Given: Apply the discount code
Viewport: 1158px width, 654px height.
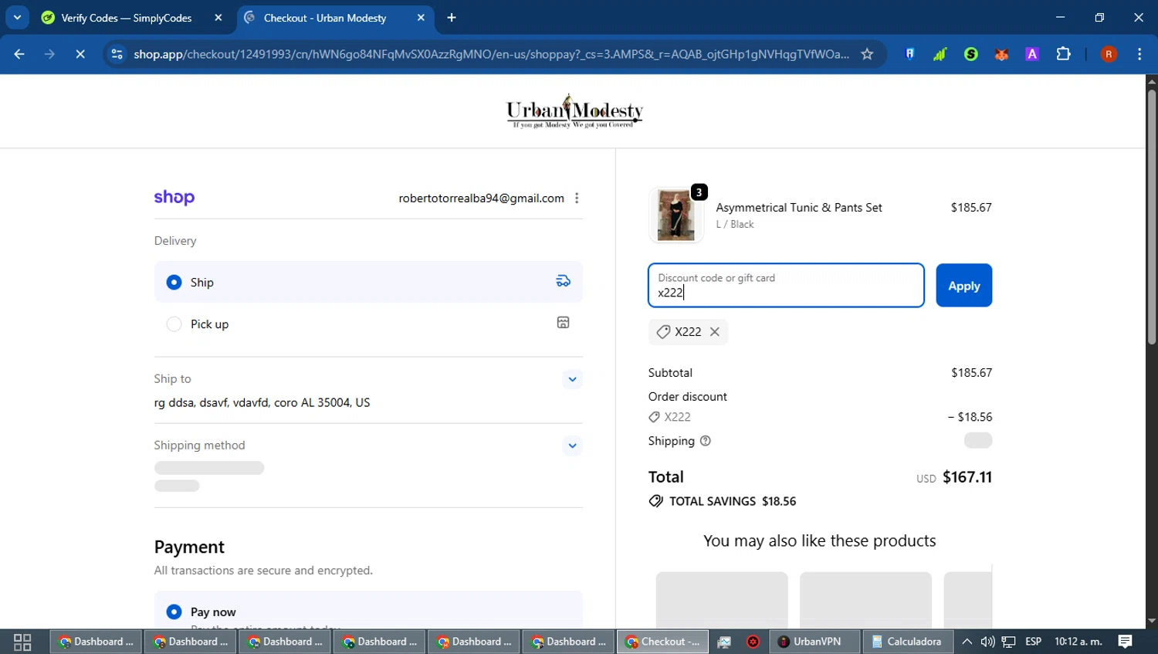Looking at the screenshot, I should tap(963, 286).
